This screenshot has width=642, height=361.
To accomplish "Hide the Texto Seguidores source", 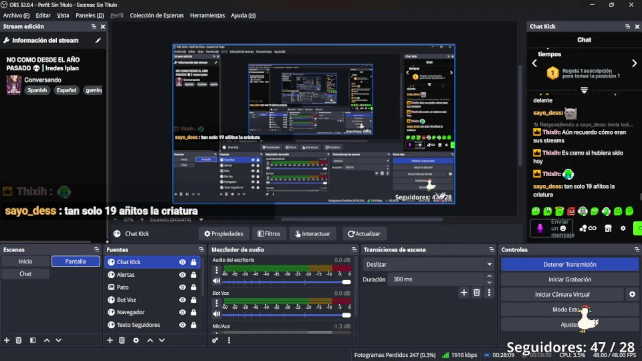I will [x=183, y=325].
